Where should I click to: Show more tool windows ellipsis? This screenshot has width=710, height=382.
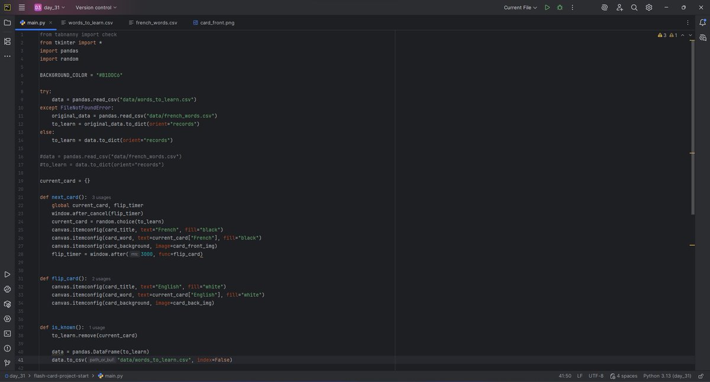click(7, 56)
